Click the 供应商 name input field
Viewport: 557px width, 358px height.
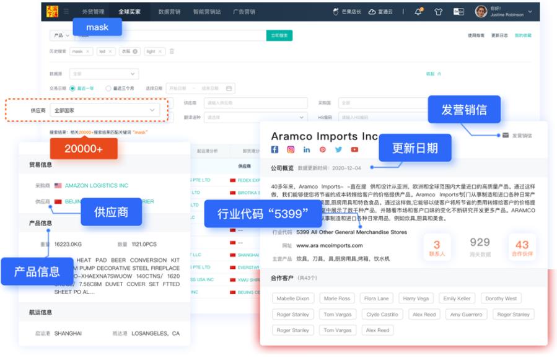point(256,103)
